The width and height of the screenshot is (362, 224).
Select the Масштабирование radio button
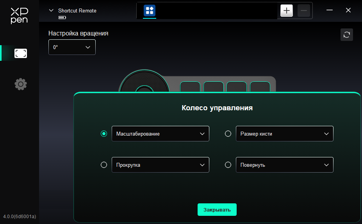(104, 134)
